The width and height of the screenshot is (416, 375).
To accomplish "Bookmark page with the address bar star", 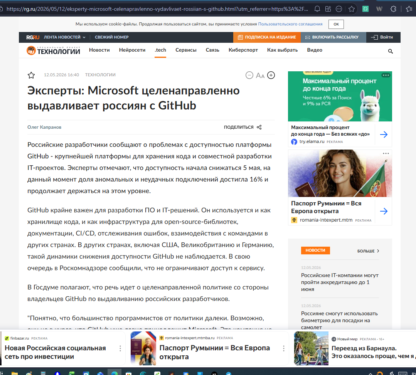I will pos(352,9).
